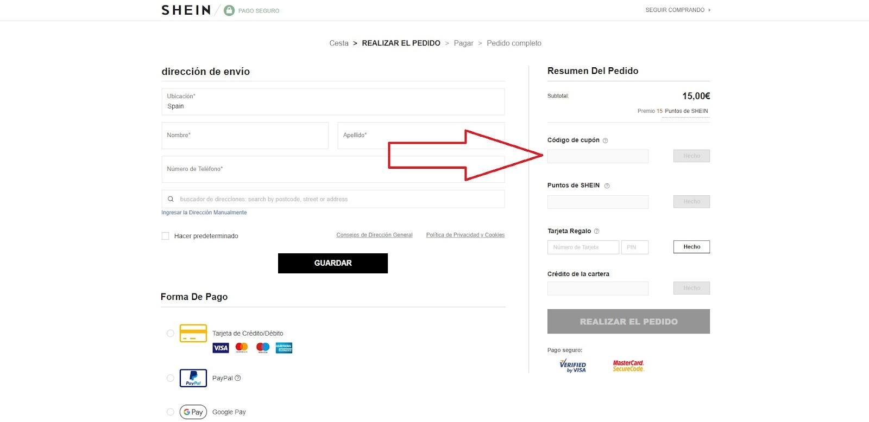Click Hecho button for coupon code
Viewport: 869px width, 422px height.
click(691, 156)
